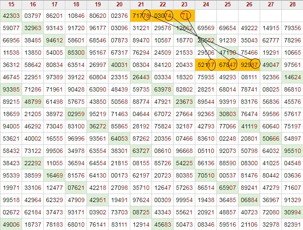Click column header 18
The height and width of the screenshot is (230, 303).
[x=76, y=4]
